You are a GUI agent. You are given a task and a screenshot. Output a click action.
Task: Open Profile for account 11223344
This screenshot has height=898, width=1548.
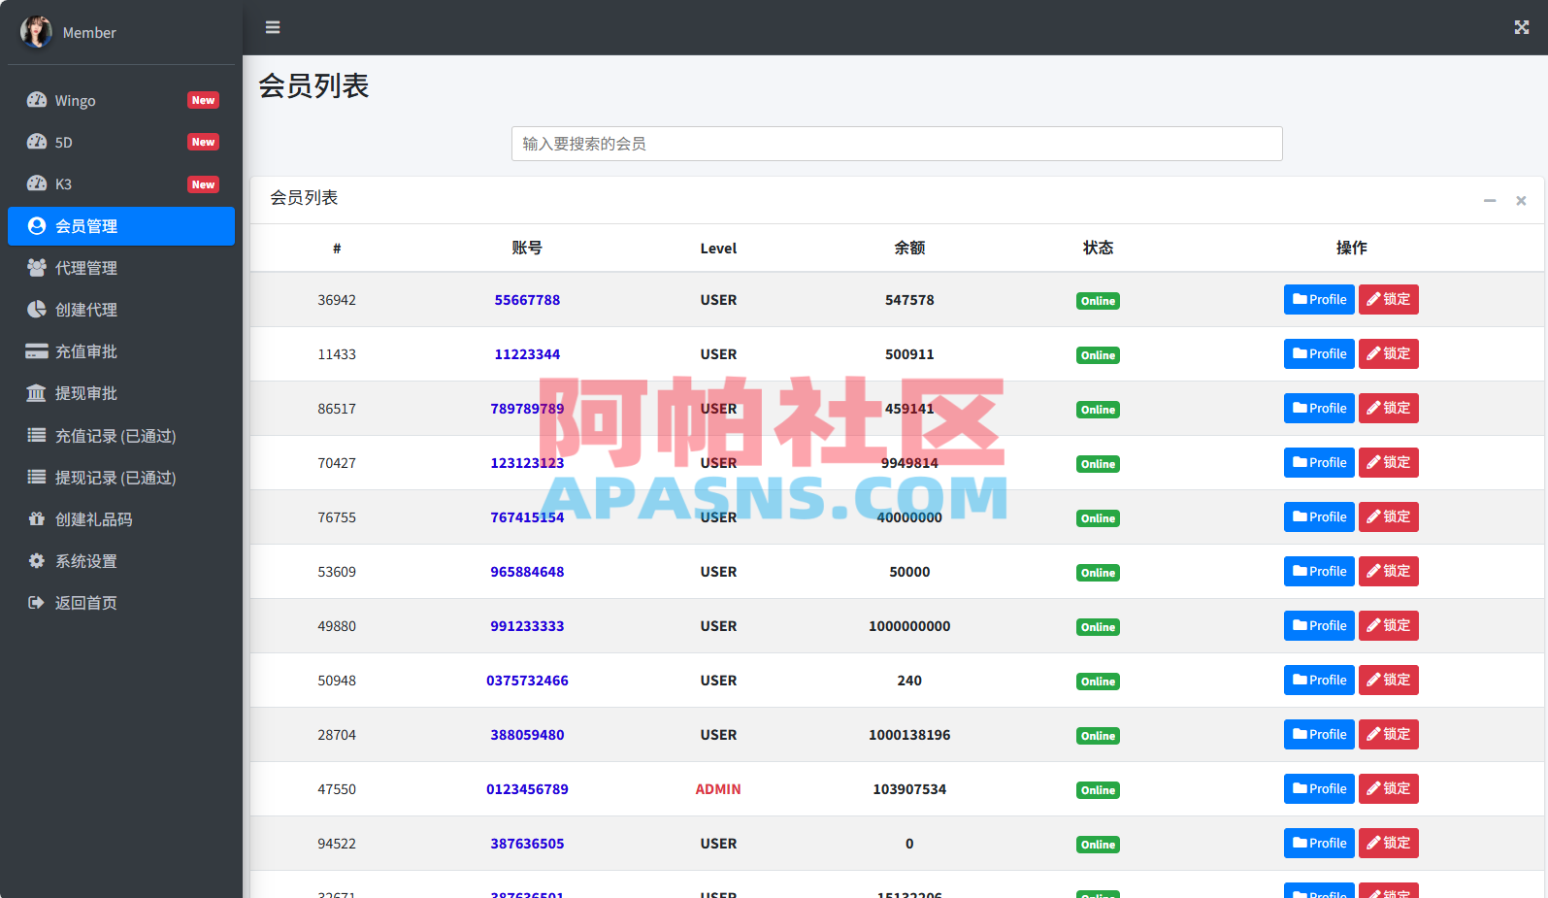tap(1319, 354)
